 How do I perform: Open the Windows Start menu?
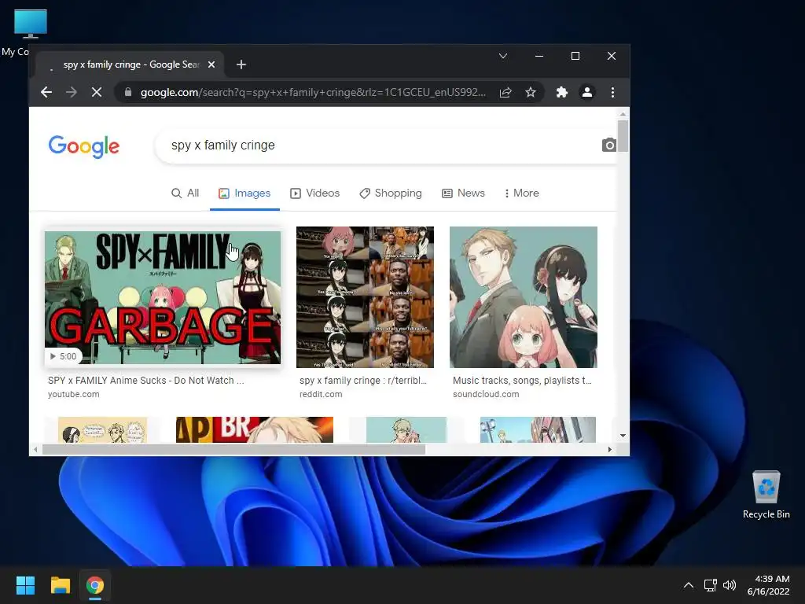25,585
